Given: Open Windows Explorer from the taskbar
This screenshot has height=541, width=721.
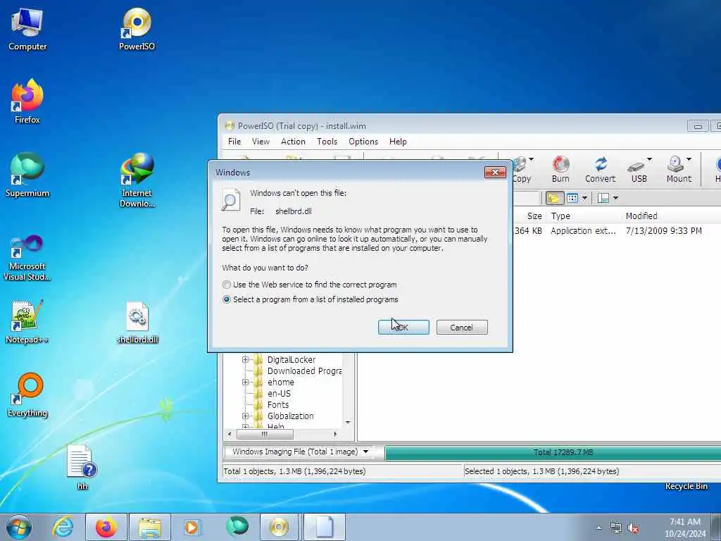Looking at the screenshot, I should (x=150, y=527).
